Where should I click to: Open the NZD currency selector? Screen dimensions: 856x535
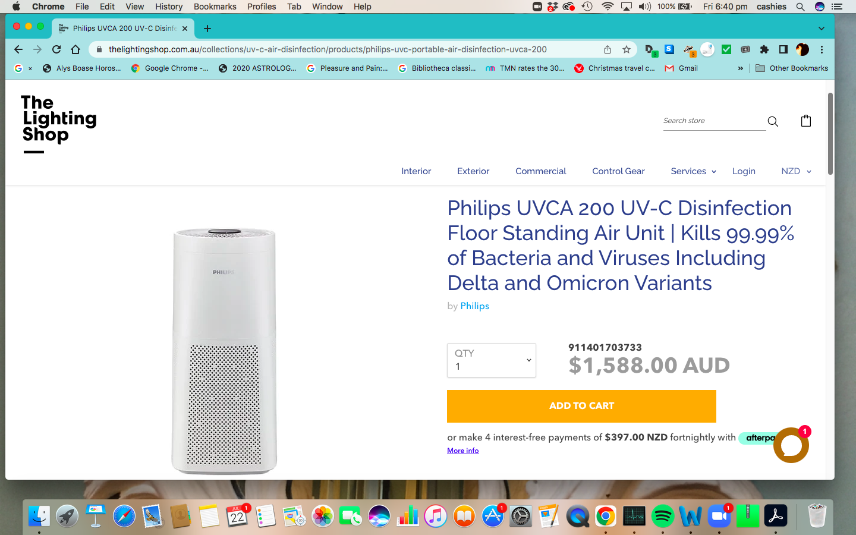point(796,171)
